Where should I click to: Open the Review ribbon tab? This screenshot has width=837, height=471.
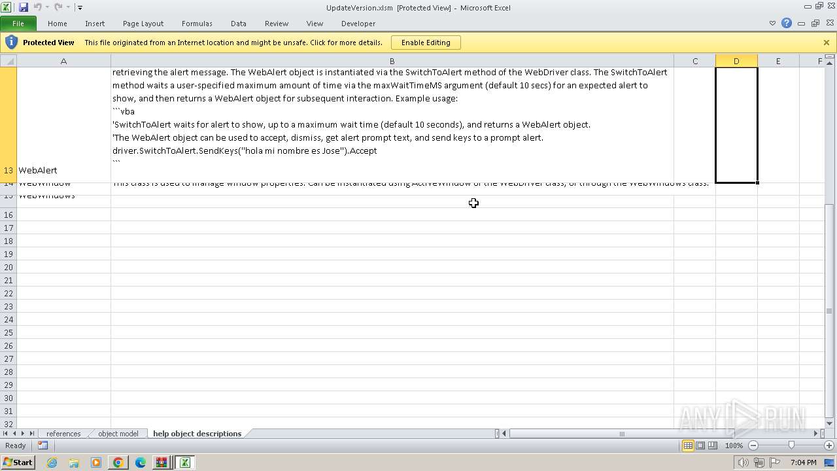click(x=277, y=24)
